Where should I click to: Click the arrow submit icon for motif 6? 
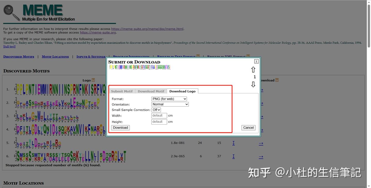[261, 156]
